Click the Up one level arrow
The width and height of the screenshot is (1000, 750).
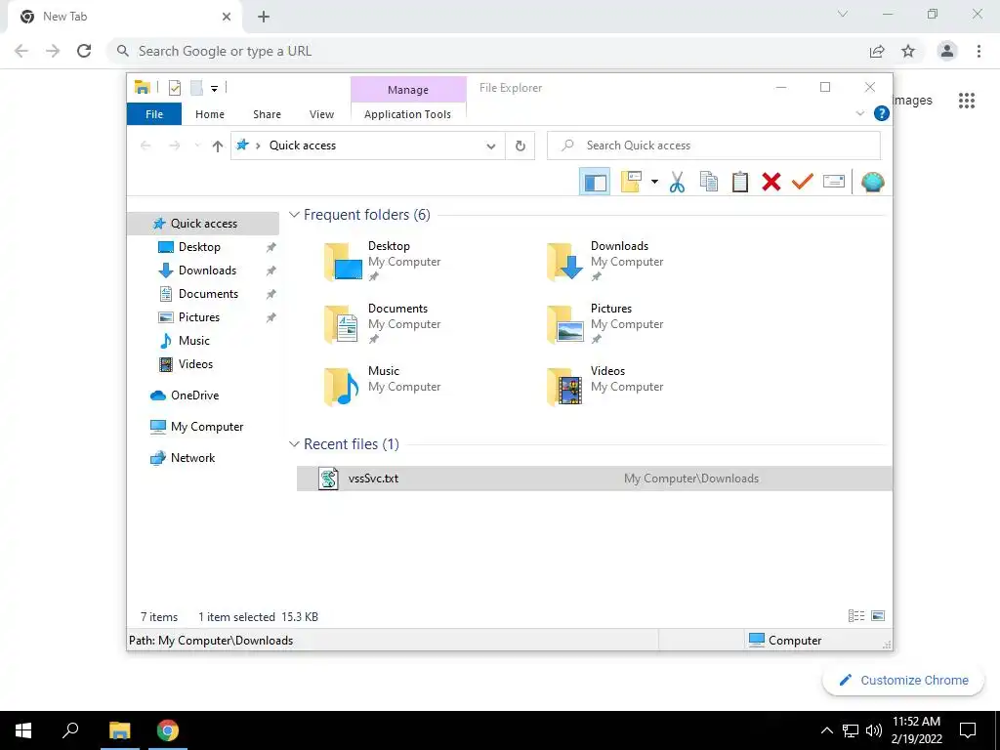click(218, 146)
